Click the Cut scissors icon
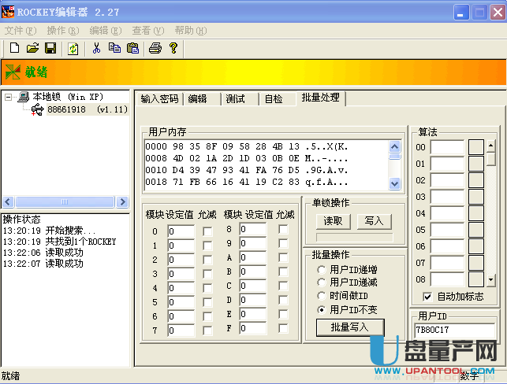The image size is (507, 384). click(96, 48)
